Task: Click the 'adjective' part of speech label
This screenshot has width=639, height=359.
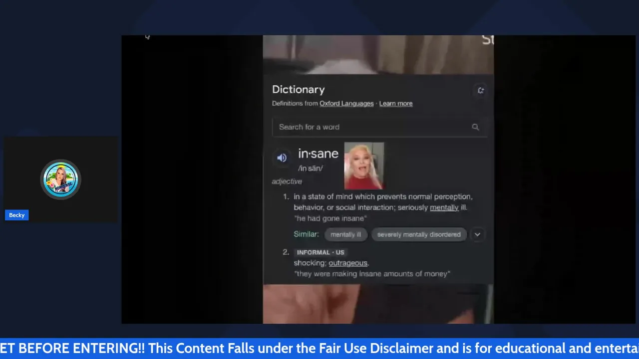Action: coord(287,181)
